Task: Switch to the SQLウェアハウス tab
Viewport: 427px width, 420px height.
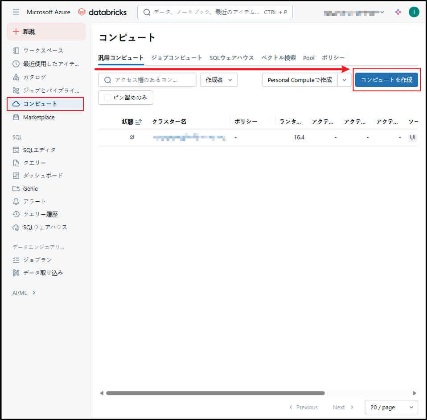Action: (231, 58)
